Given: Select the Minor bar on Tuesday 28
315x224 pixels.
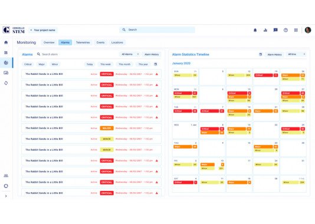Looking at the screenshot, I should pyautogui.click(x=293, y=111).
